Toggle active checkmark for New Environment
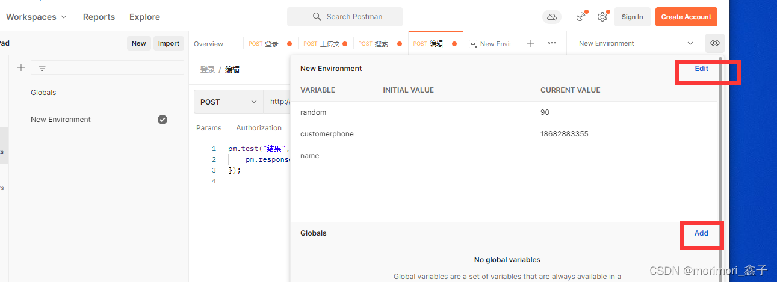This screenshot has height=282, width=777. [x=163, y=120]
